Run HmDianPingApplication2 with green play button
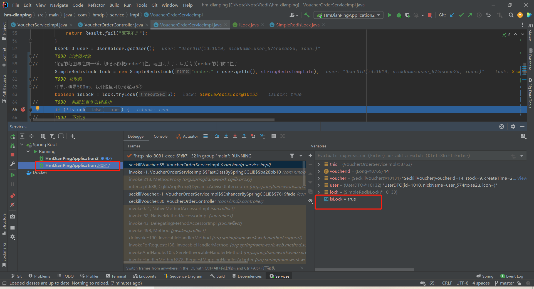Image resolution: width=534 pixels, height=289 pixels. (390, 15)
